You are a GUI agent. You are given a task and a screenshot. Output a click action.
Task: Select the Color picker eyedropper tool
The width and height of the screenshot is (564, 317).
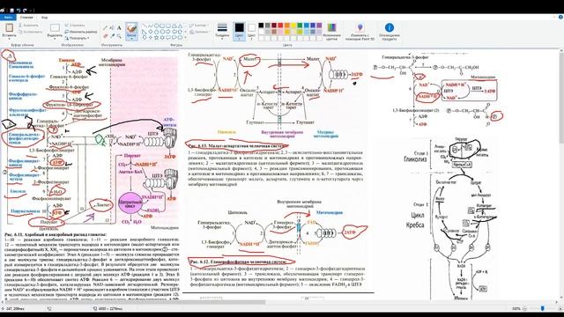pyautogui.click(x=112, y=36)
